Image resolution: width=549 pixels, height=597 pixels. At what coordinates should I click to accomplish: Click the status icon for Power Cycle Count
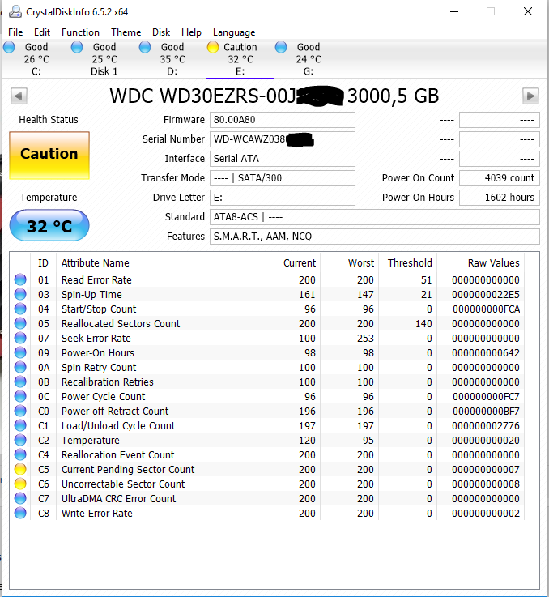pyautogui.click(x=20, y=396)
